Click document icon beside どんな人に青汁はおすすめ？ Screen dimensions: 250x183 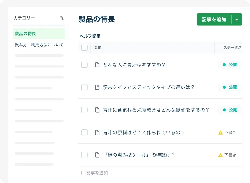point(97,65)
